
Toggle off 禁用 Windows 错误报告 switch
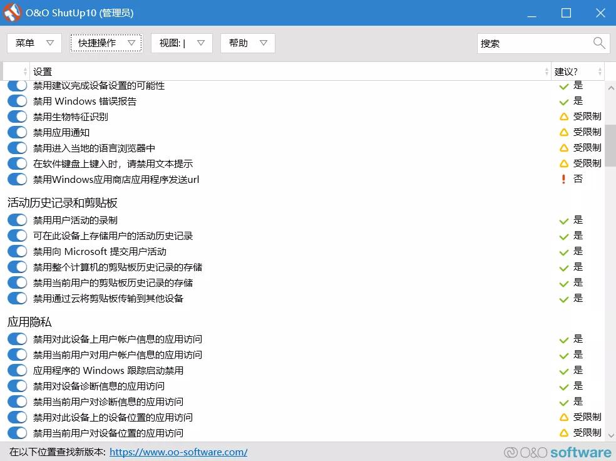[17, 101]
